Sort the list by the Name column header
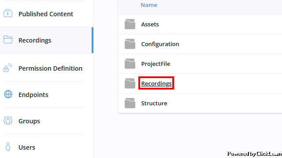The height and width of the screenshot is (158, 282). 149,5
